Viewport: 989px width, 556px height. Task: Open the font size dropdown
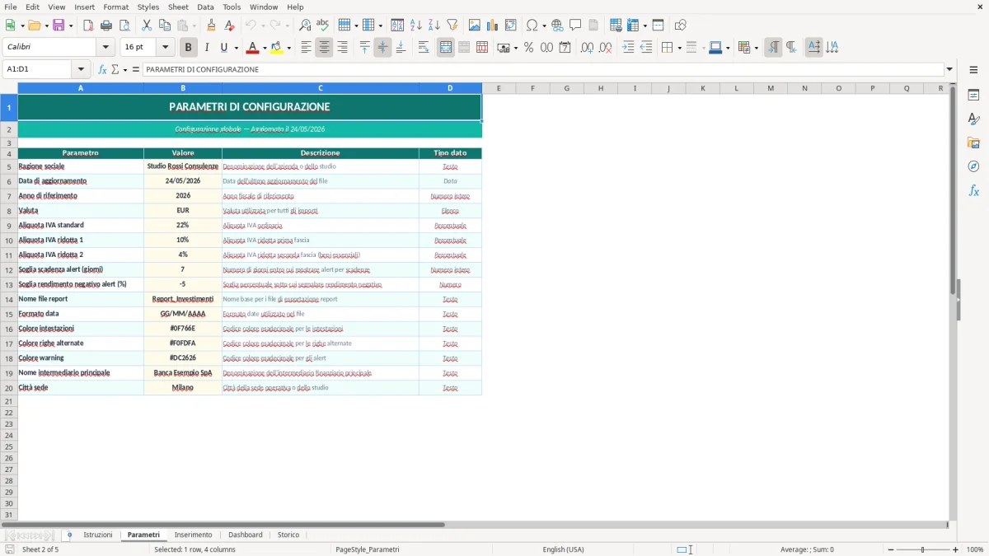click(165, 47)
